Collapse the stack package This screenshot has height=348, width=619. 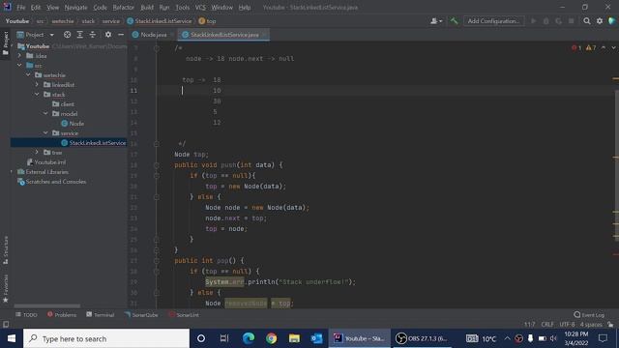[37, 94]
